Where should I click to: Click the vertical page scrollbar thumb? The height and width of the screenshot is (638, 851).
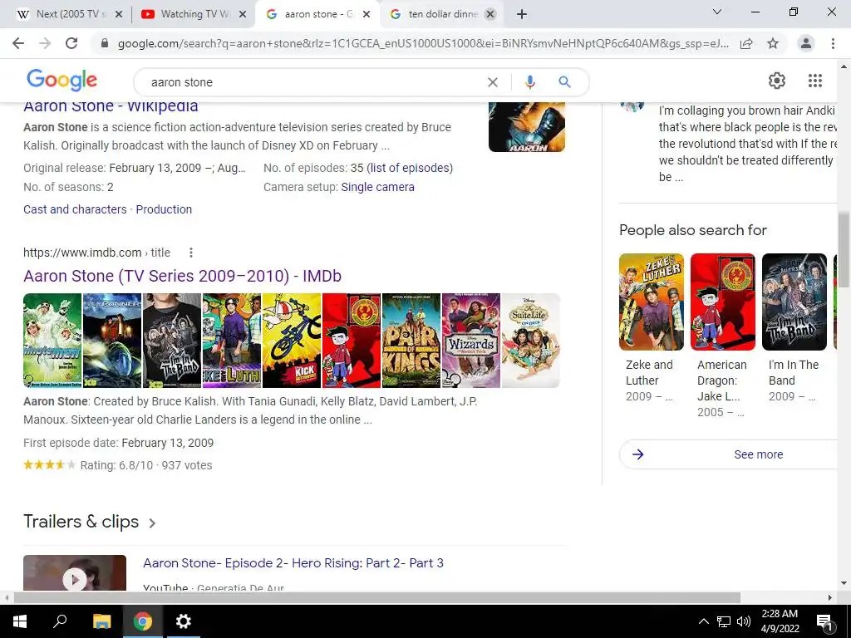click(844, 249)
